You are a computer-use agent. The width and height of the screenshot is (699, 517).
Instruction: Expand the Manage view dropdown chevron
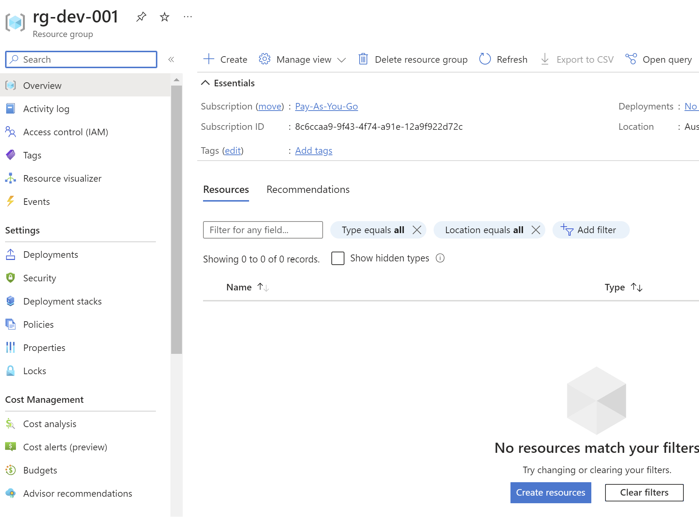(342, 60)
